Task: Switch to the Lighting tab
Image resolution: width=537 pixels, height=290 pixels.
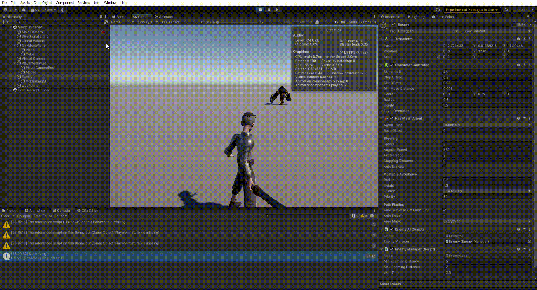Action: (x=416, y=17)
